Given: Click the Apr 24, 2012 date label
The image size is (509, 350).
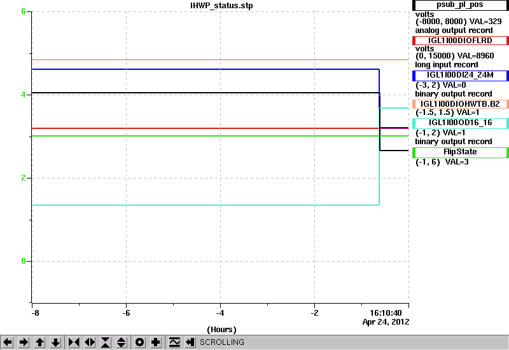Looking at the screenshot, I should tap(386, 322).
